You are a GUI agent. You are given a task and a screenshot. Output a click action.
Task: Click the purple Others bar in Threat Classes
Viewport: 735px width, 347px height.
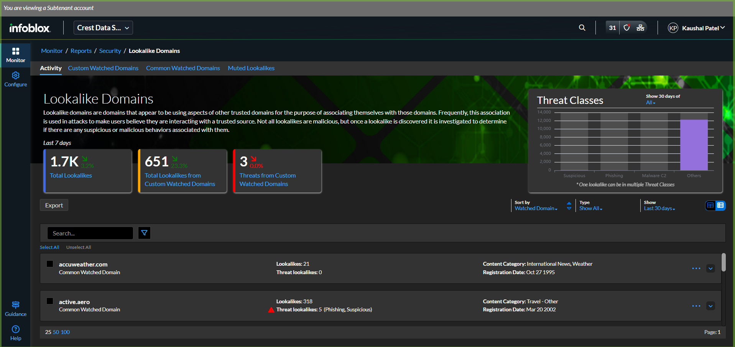point(694,145)
